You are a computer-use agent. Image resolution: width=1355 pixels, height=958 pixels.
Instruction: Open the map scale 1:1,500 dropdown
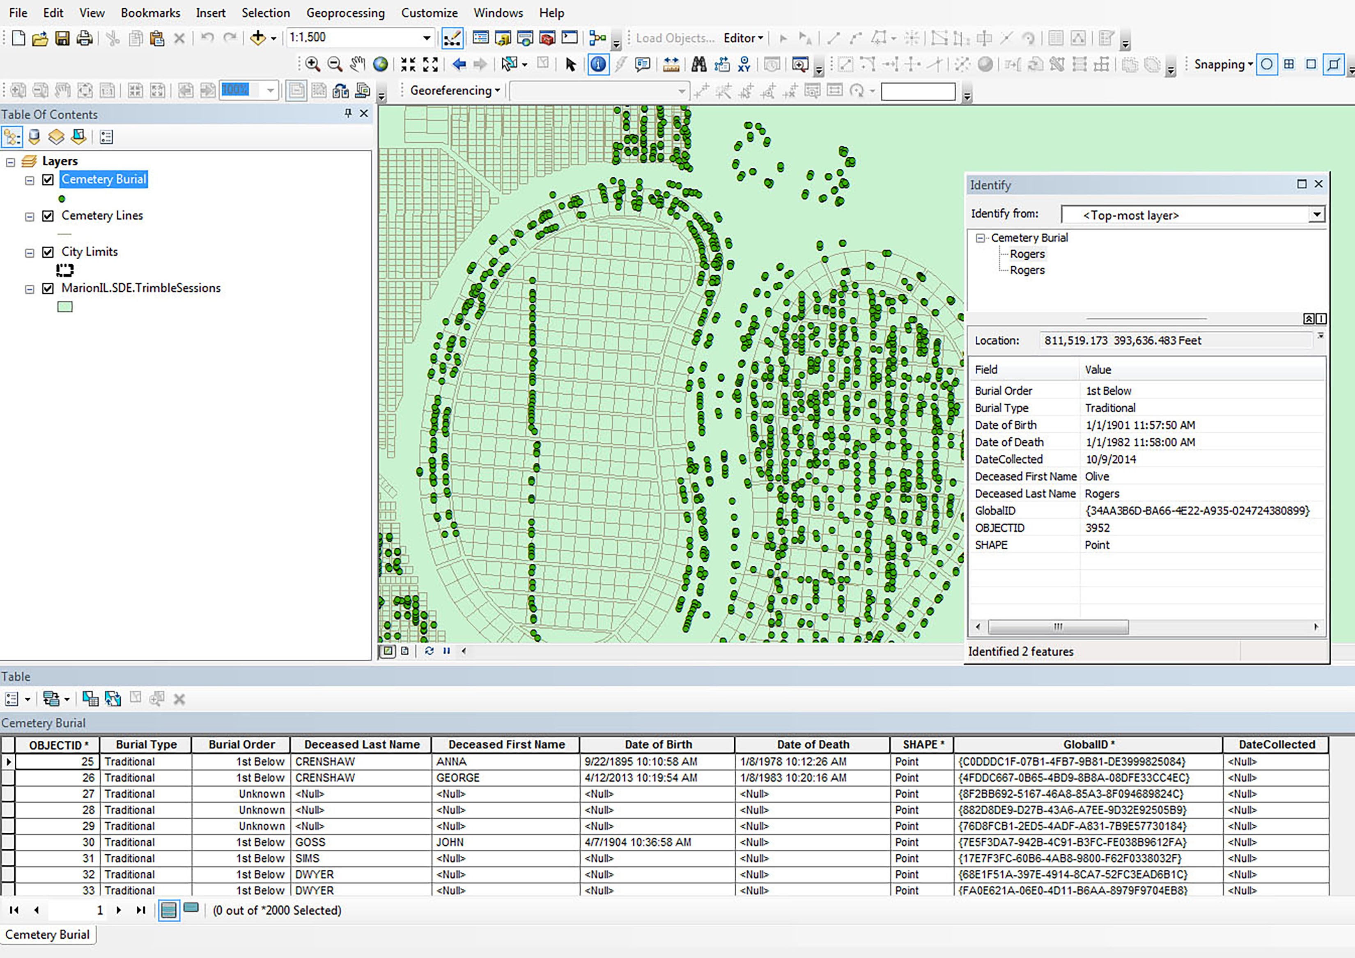(x=426, y=38)
